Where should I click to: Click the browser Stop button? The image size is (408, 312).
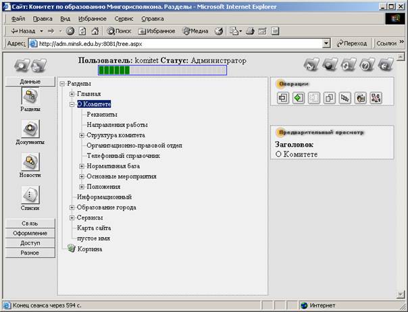pos(70,31)
